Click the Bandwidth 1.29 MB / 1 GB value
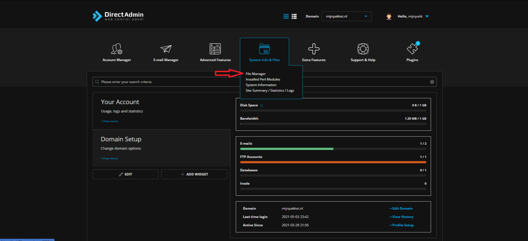Image resolution: width=528 pixels, height=241 pixels. point(415,119)
